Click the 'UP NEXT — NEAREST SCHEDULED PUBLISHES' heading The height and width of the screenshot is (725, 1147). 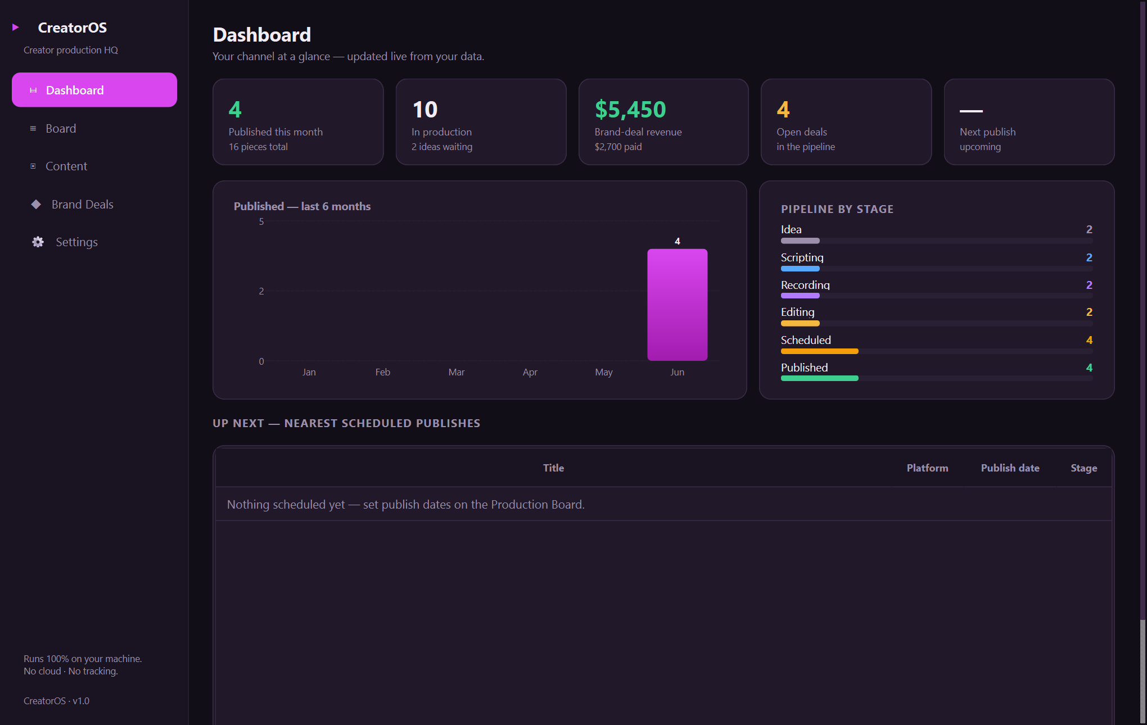pos(346,423)
